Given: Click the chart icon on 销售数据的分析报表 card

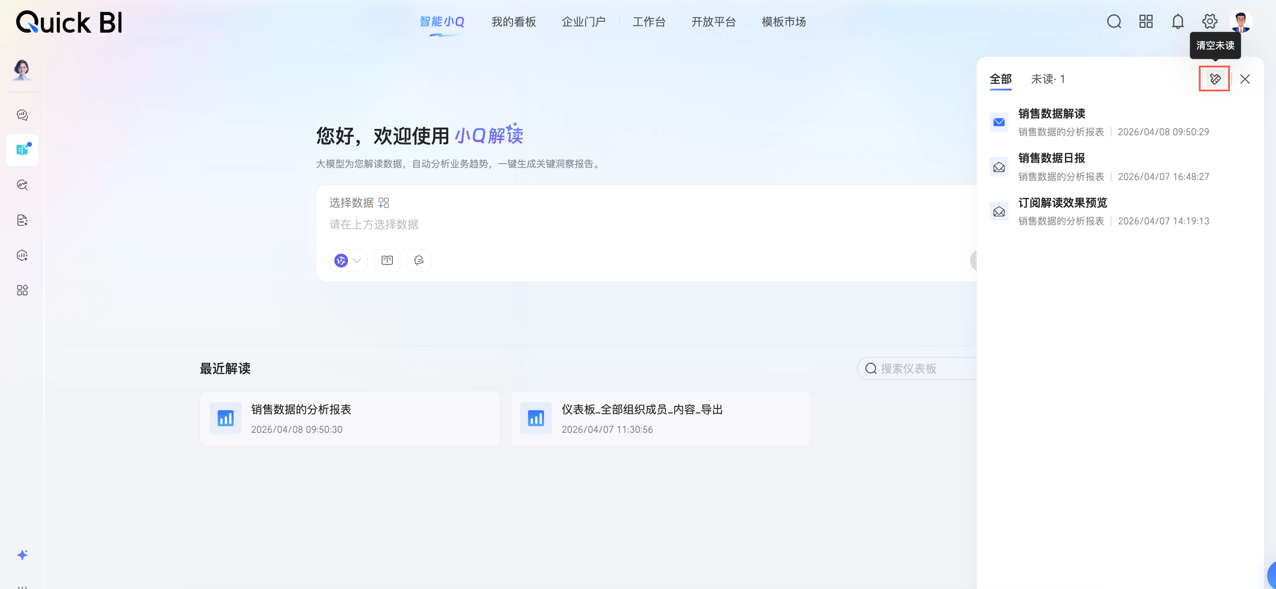Looking at the screenshot, I should click(225, 419).
